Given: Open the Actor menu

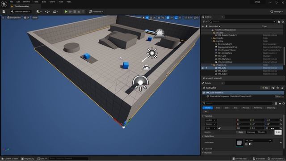Looking at the screenshot, I should 61,2.
